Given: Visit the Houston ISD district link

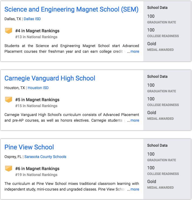Looking at the screenshot, I should coord(38,88).
